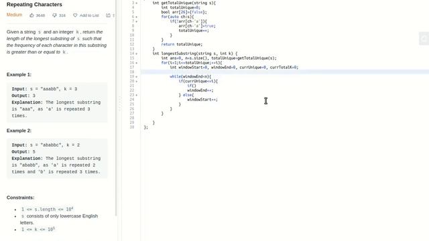Click code line 'int getTotalUnique(string s){'
Image resolution: width=429 pixels, height=241 pixels.
184,3
